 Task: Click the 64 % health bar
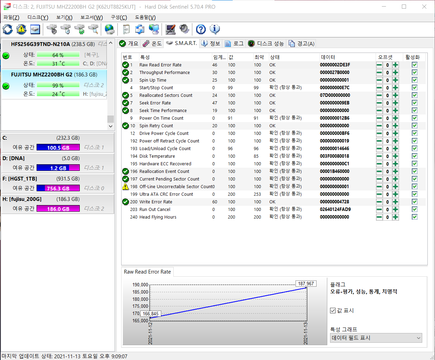(58, 55)
